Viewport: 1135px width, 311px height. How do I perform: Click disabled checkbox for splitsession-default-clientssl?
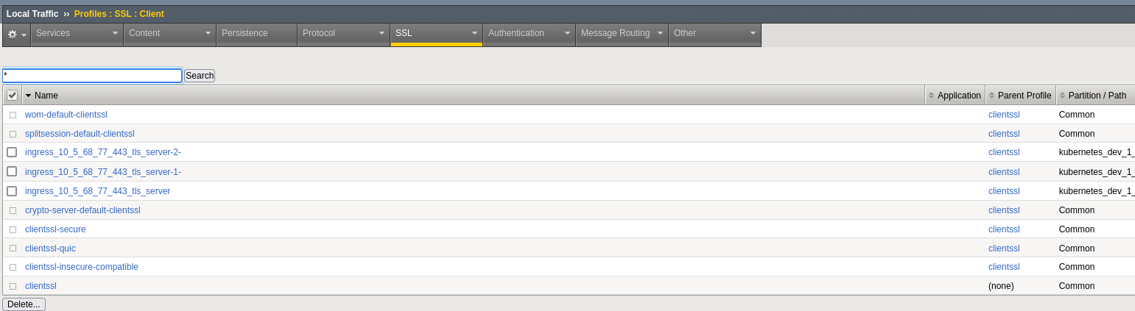pyautogui.click(x=13, y=135)
